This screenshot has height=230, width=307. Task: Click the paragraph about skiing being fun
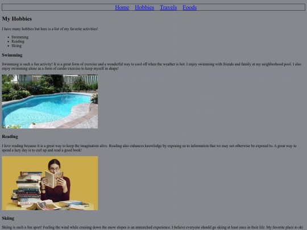point(152,228)
